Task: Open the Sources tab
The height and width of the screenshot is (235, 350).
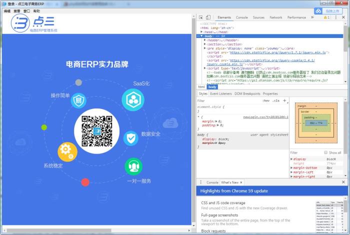Action: pyautogui.click(x=258, y=17)
